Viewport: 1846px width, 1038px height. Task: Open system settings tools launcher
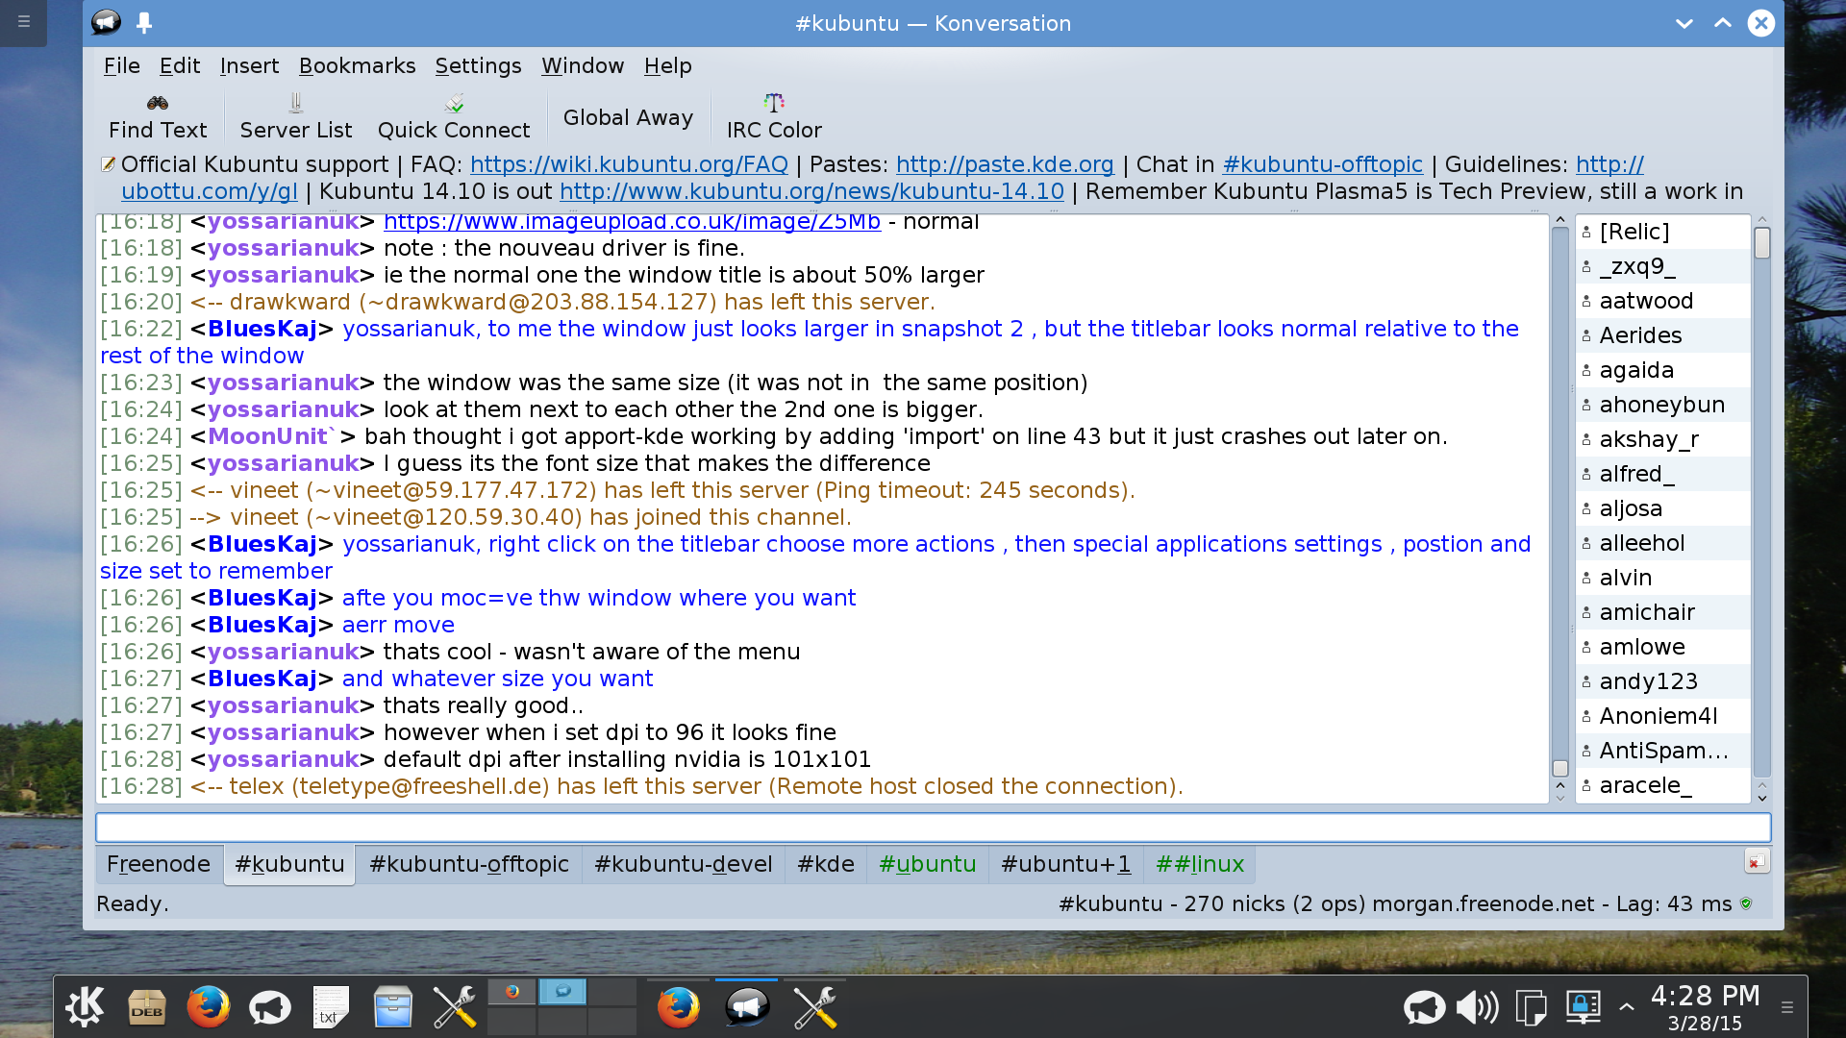[x=454, y=1007]
